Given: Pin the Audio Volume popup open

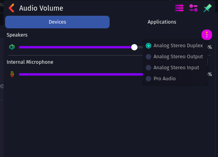Looking at the screenshot, I should coord(207,8).
